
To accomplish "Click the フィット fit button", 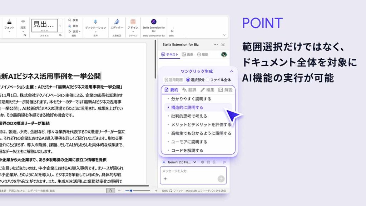I will pyautogui.click(x=176, y=191).
